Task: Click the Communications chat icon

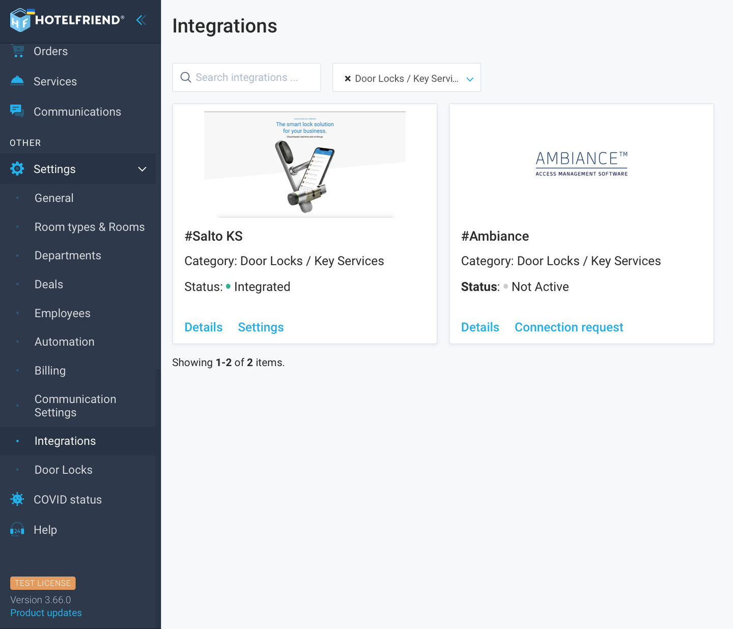Action: pyautogui.click(x=17, y=111)
